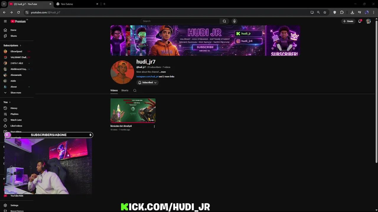Click the shield extension icon
Image resolution: width=378 pixels, height=212 pixels.
335,12
